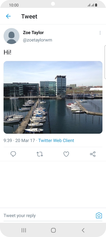Tap the tweet timestamp 9:39 · 20 Mar 17

19,140
